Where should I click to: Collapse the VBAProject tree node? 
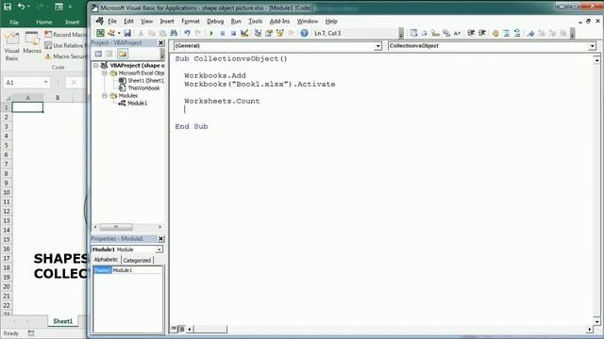(95, 65)
